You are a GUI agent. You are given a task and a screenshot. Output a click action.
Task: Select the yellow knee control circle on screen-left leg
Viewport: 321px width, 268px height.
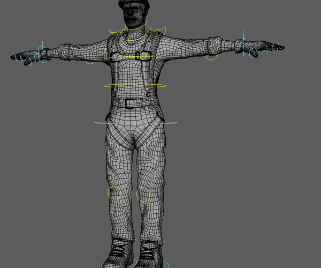114,193
